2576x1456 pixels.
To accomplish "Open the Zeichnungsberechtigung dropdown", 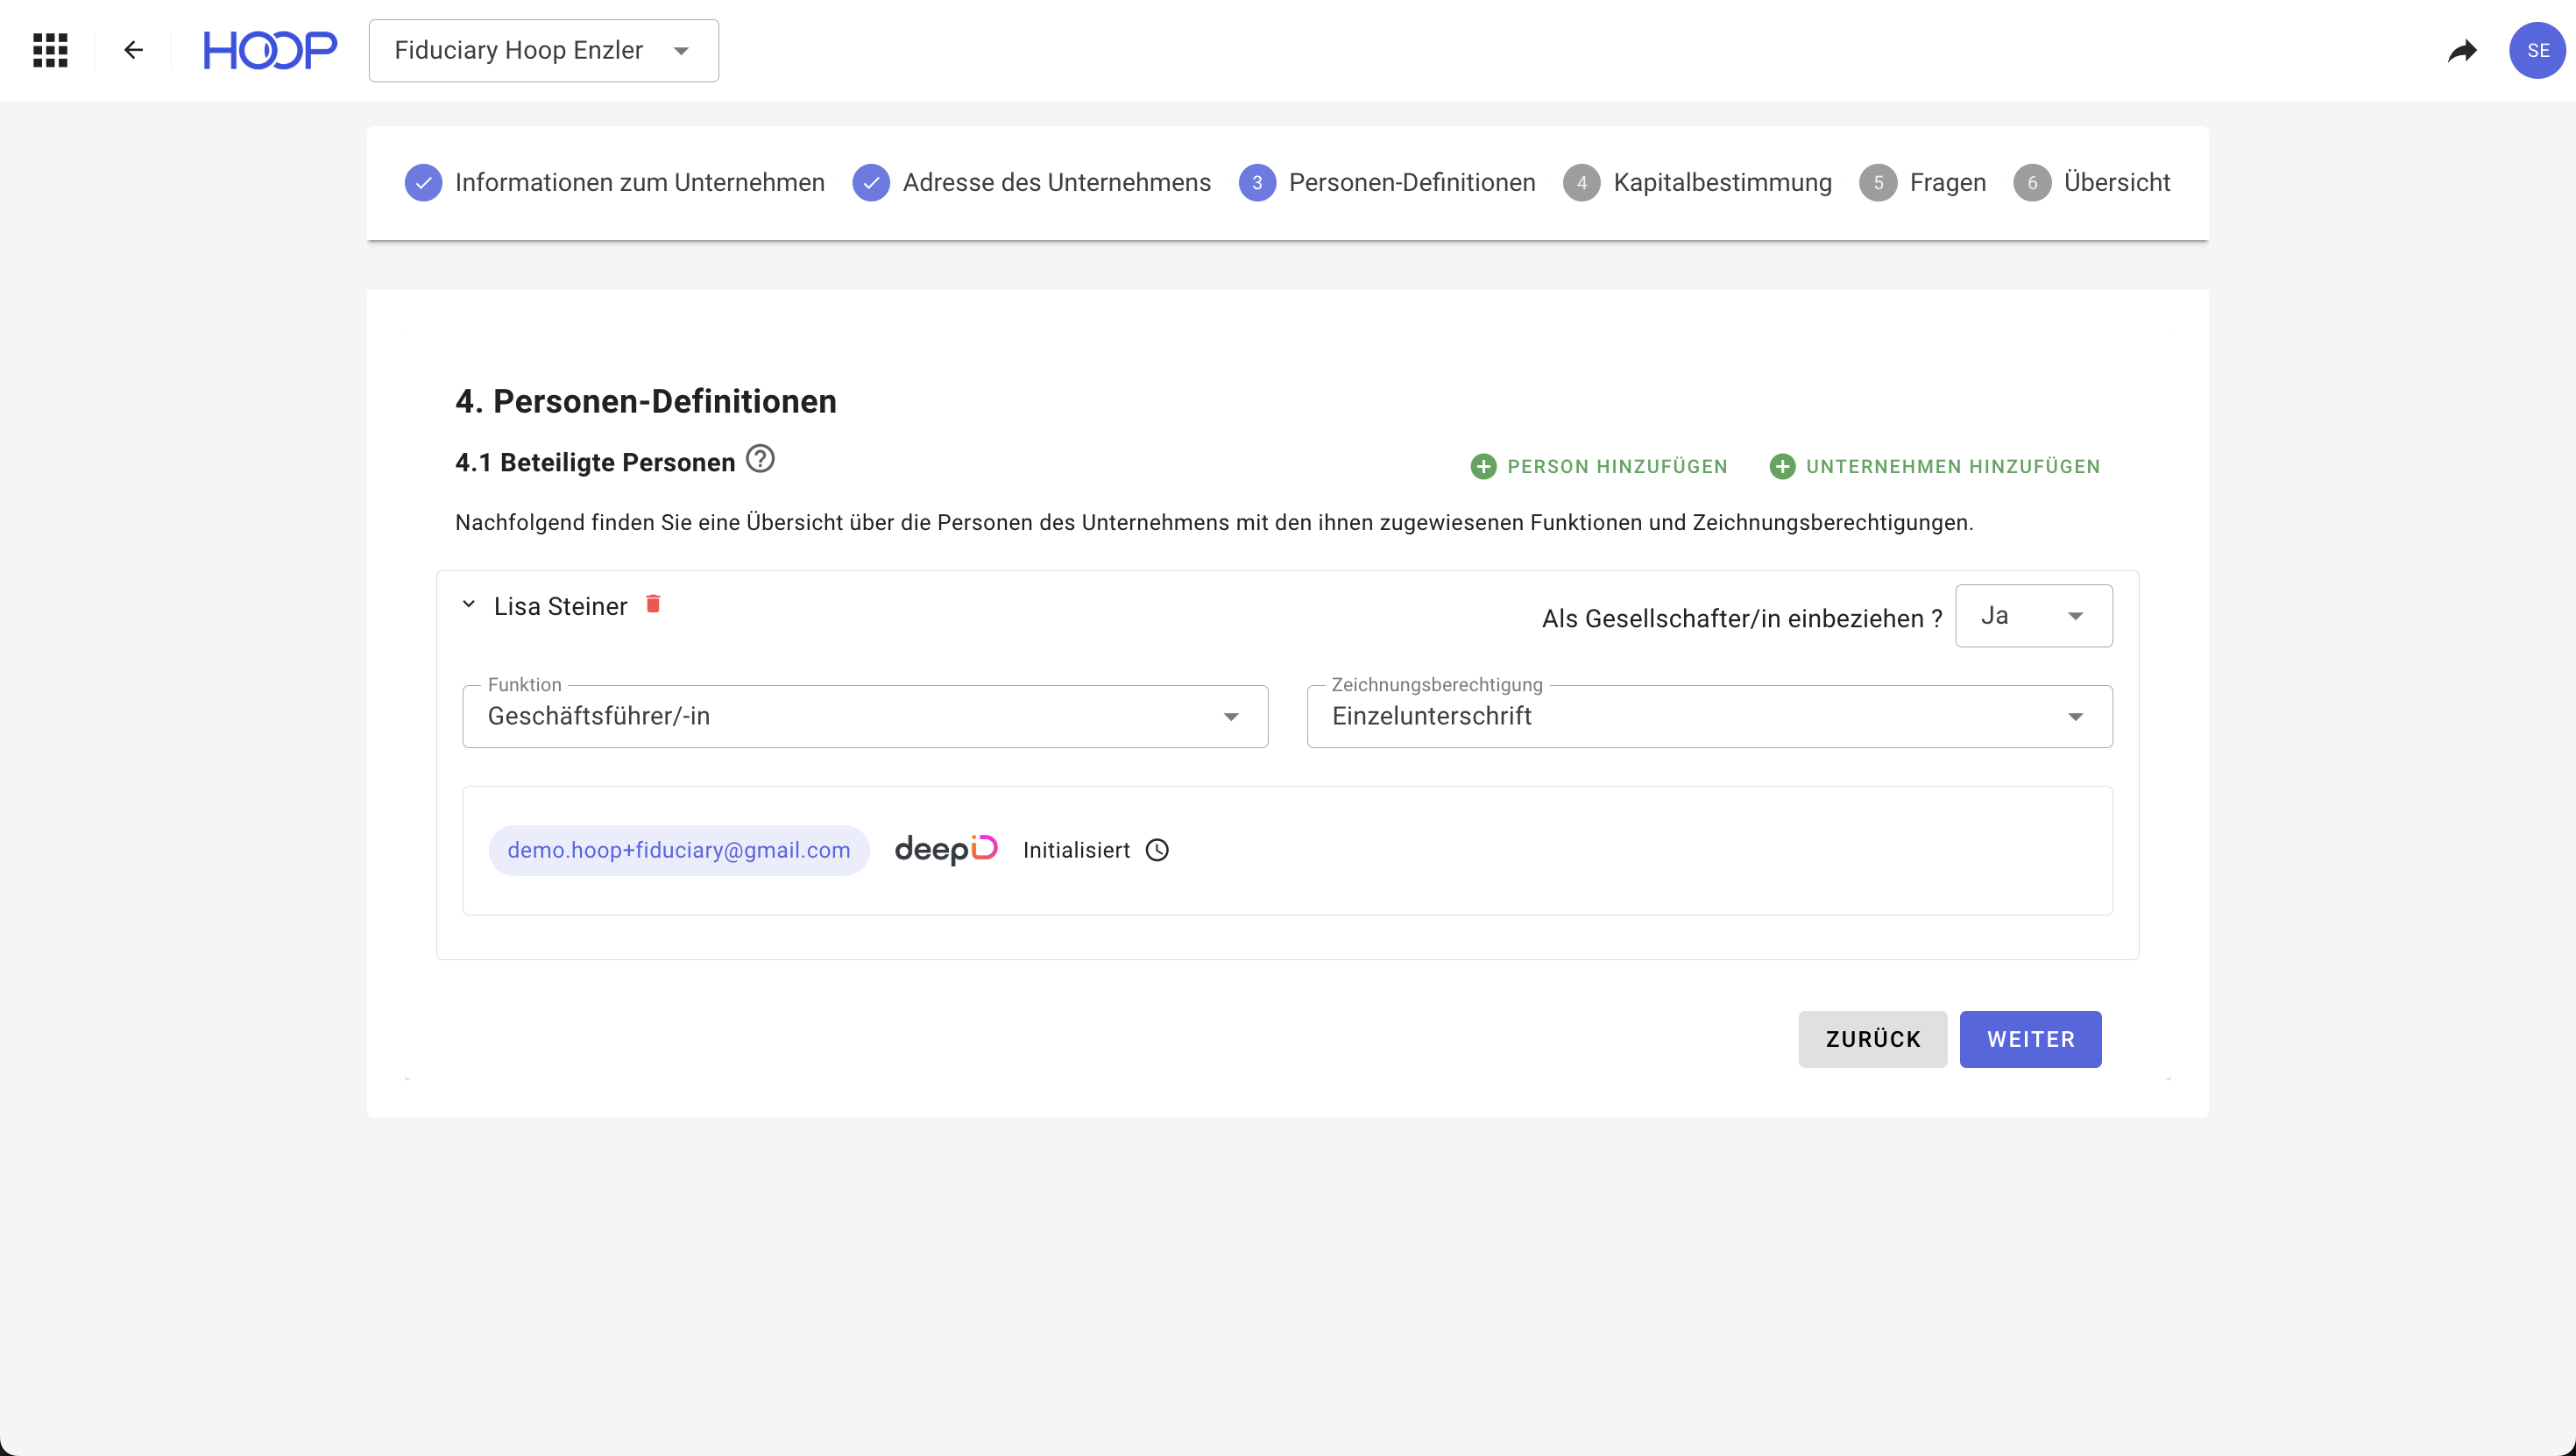I will pyautogui.click(x=1709, y=716).
